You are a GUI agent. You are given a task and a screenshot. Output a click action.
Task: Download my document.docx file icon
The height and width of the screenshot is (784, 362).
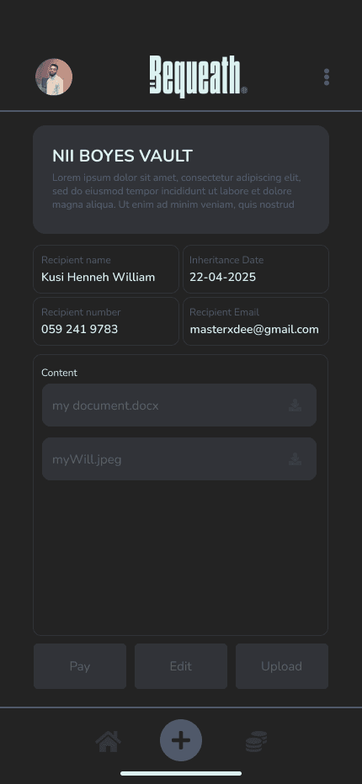click(x=295, y=405)
